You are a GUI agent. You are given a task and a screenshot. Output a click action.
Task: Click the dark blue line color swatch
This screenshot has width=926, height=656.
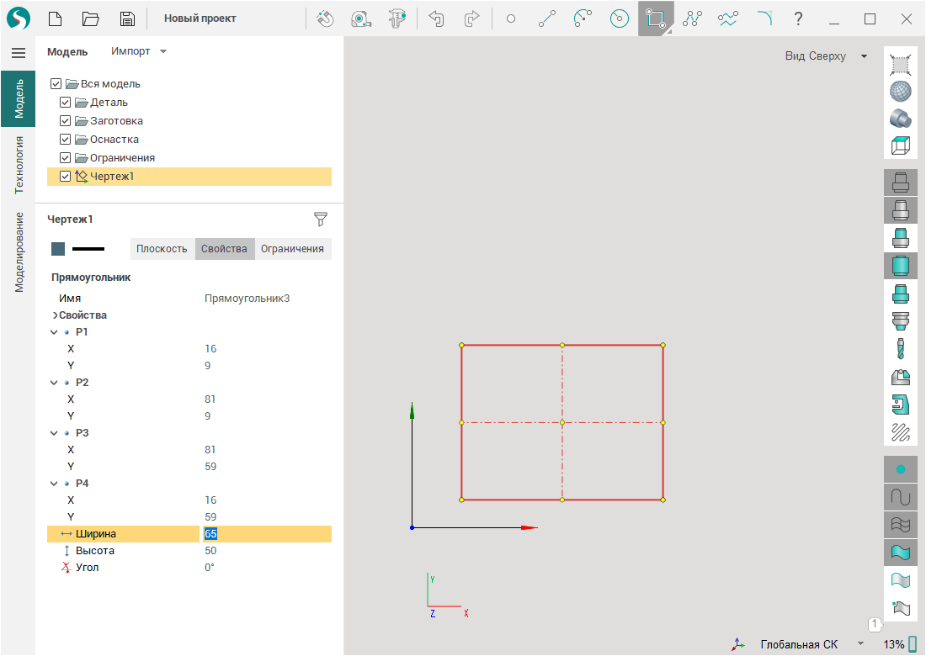pyautogui.click(x=58, y=249)
